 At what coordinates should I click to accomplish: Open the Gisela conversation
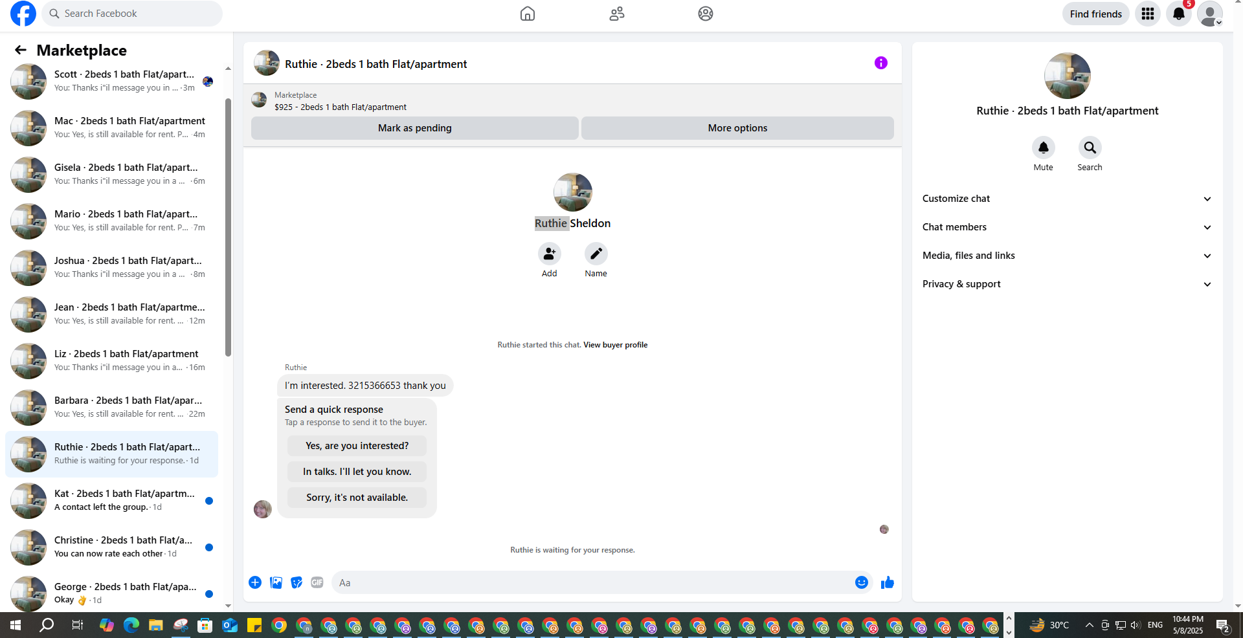click(111, 175)
